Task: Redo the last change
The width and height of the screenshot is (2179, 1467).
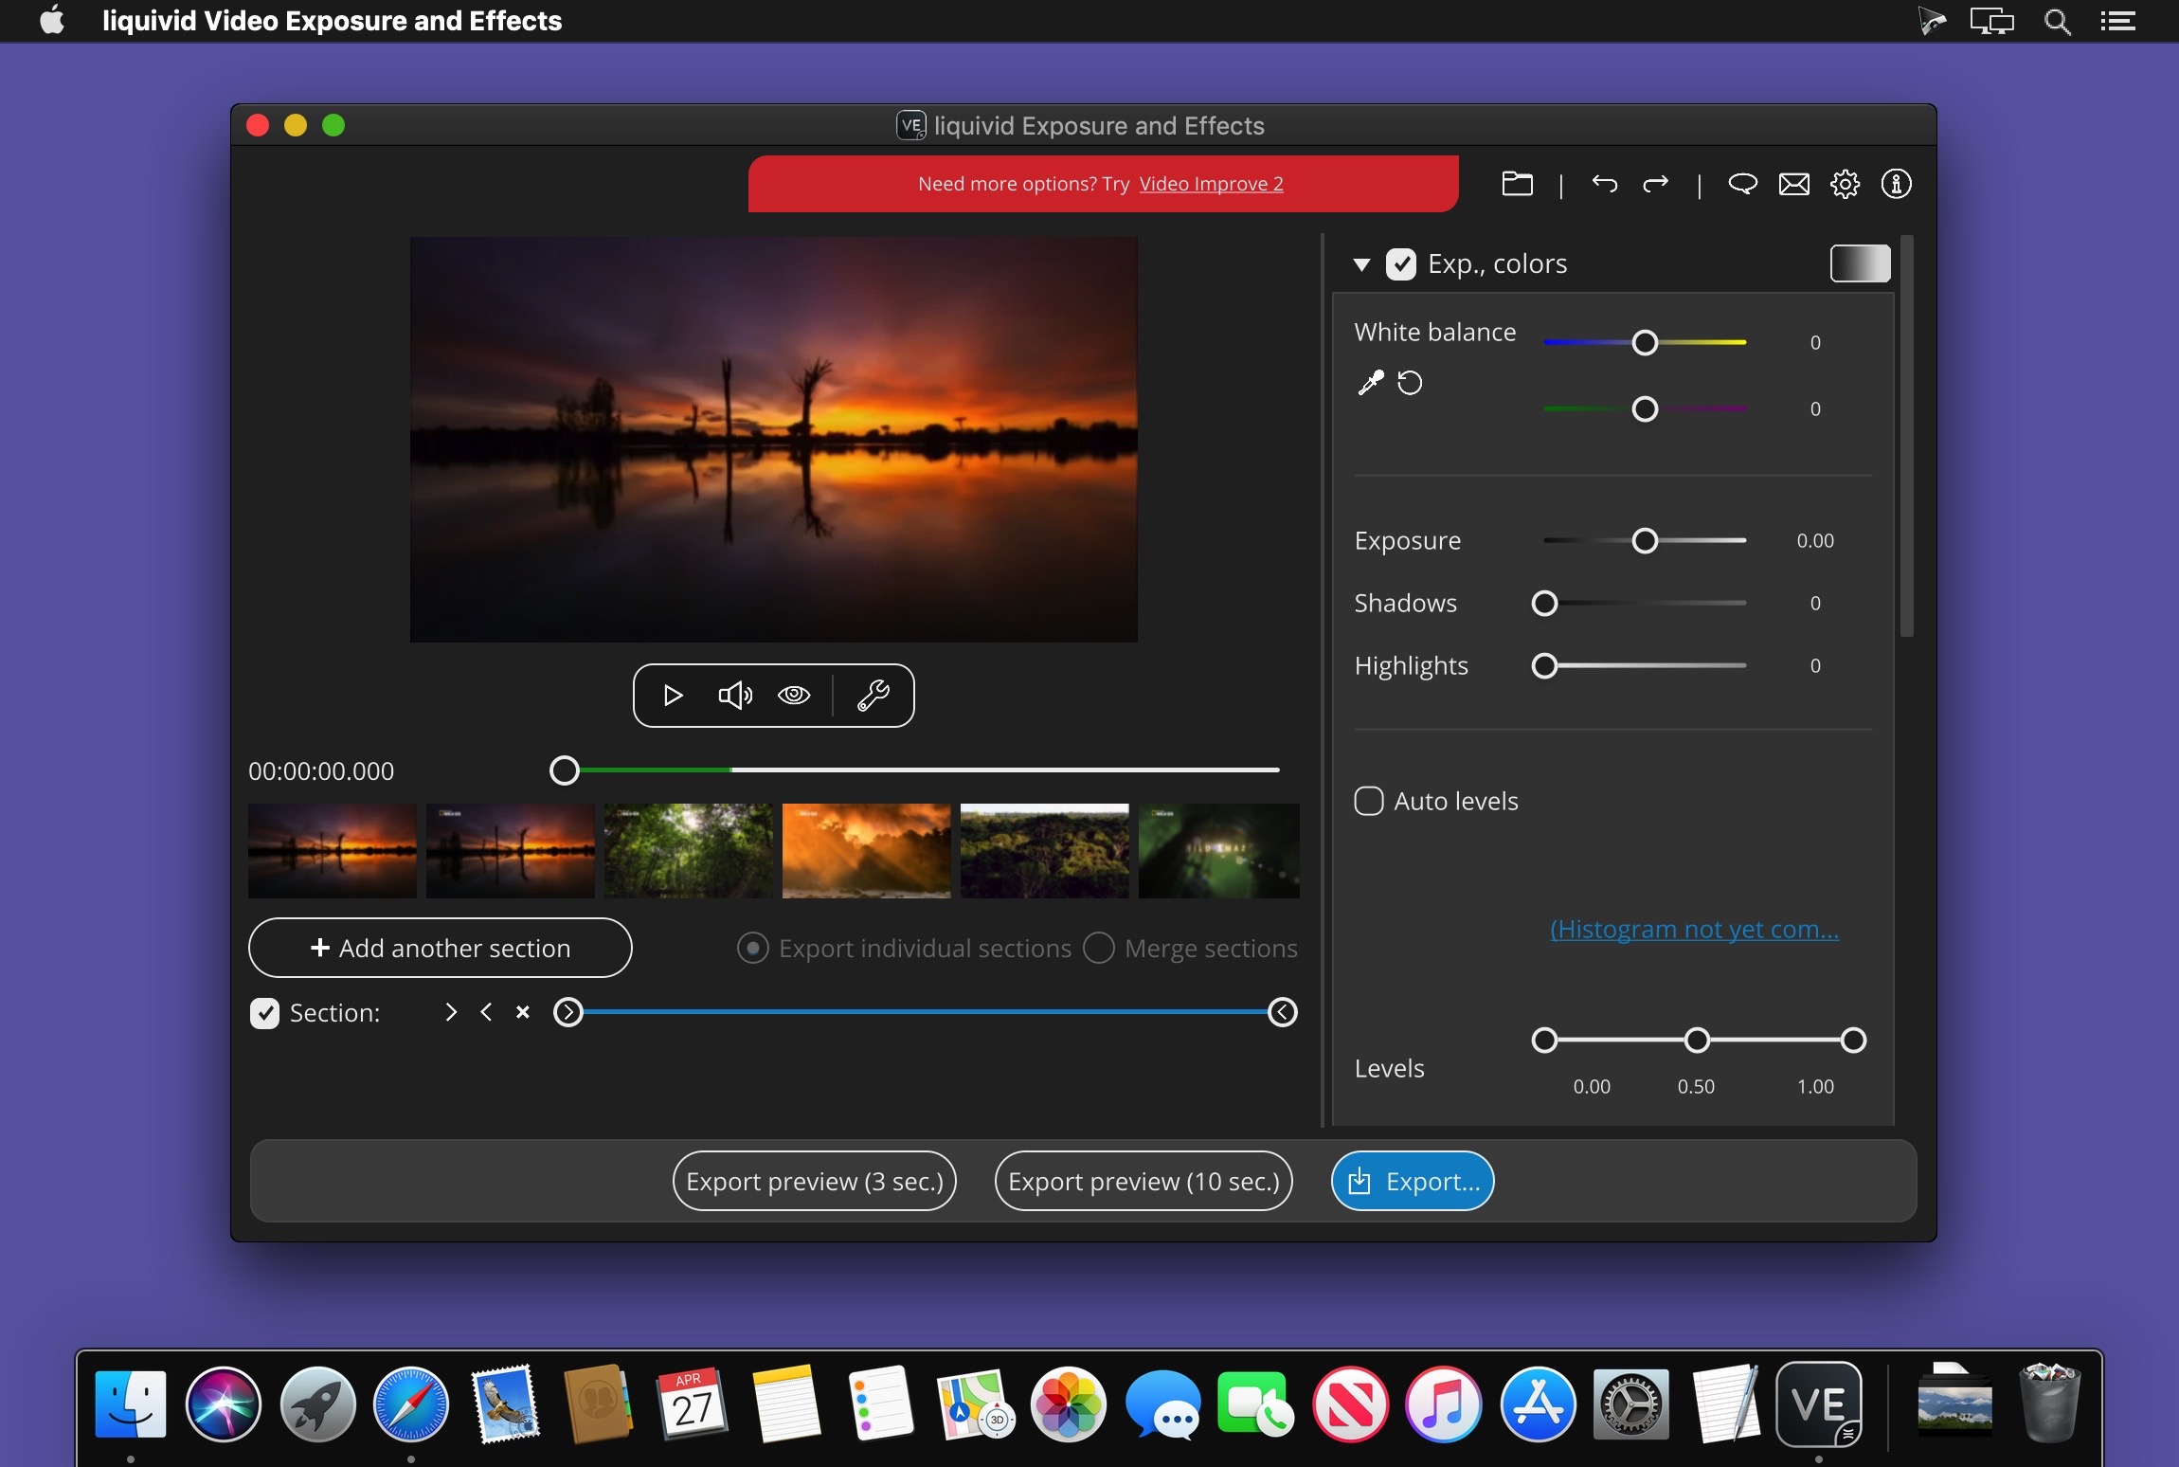Action: tap(1655, 184)
